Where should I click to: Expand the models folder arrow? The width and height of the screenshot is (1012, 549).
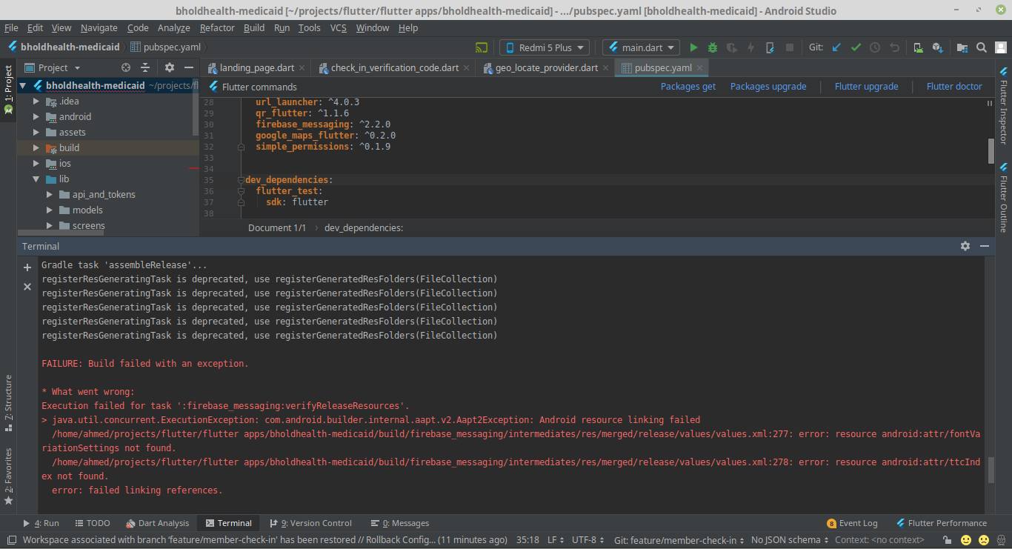50,210
